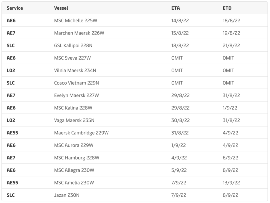Click the Vessel column header
270x203 pixels.
coord(61,8)
